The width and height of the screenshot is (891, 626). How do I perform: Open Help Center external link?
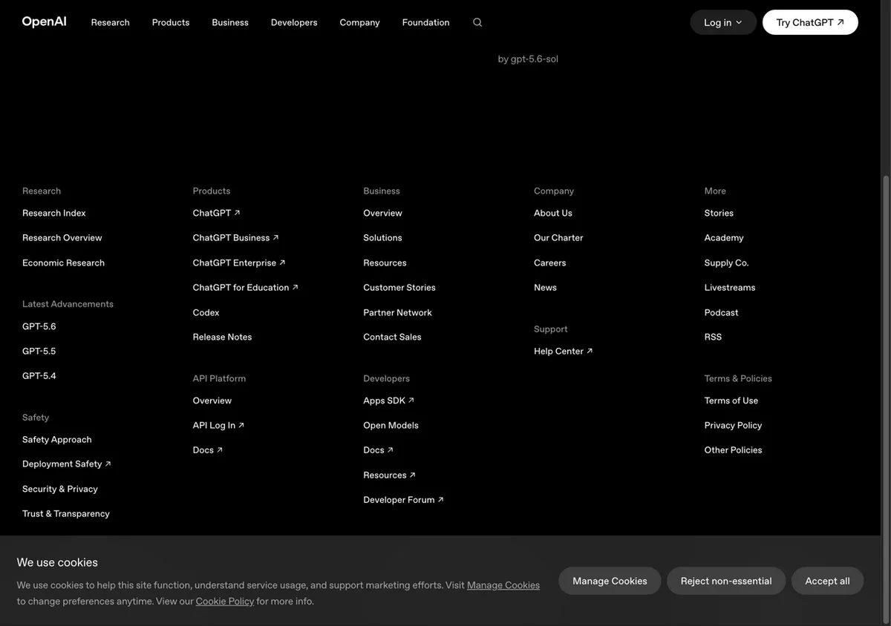(564, 352)
